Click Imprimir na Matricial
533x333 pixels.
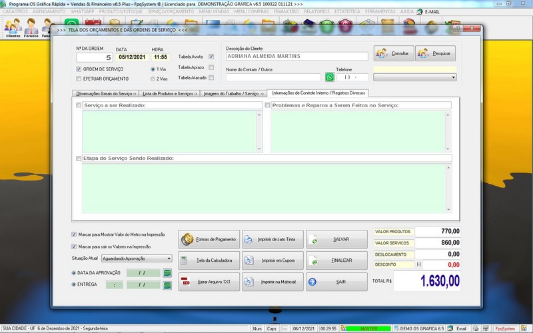272,282
